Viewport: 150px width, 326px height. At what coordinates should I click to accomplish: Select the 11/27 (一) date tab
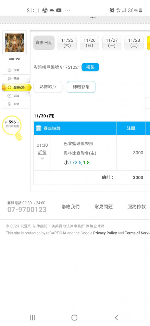tap(112, 43)
